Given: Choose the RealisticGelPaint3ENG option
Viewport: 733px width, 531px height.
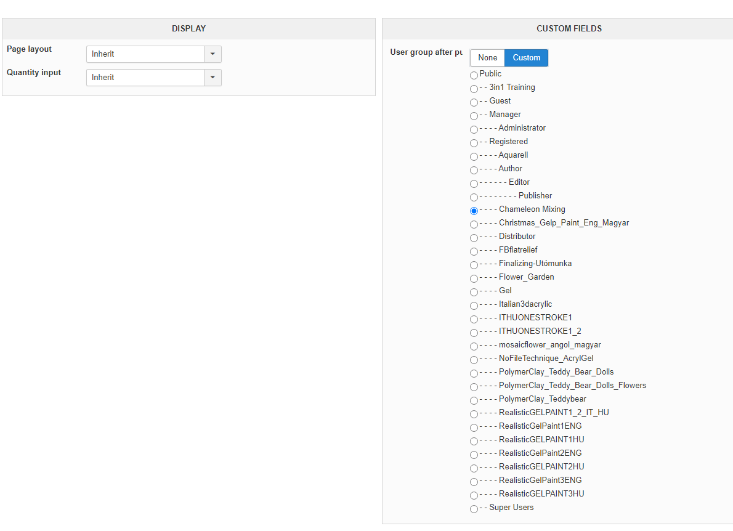Looking at the screenshot, I should (474, 482).
